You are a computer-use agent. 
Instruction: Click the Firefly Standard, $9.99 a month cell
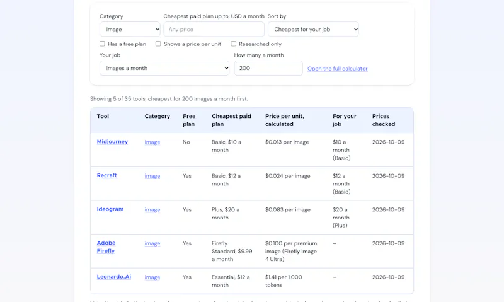[x=232, y=251]
